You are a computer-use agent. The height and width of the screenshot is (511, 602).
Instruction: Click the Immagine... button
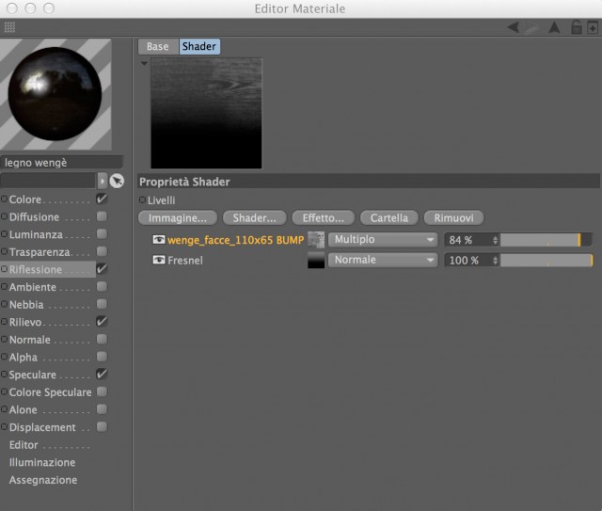(178, 217)
